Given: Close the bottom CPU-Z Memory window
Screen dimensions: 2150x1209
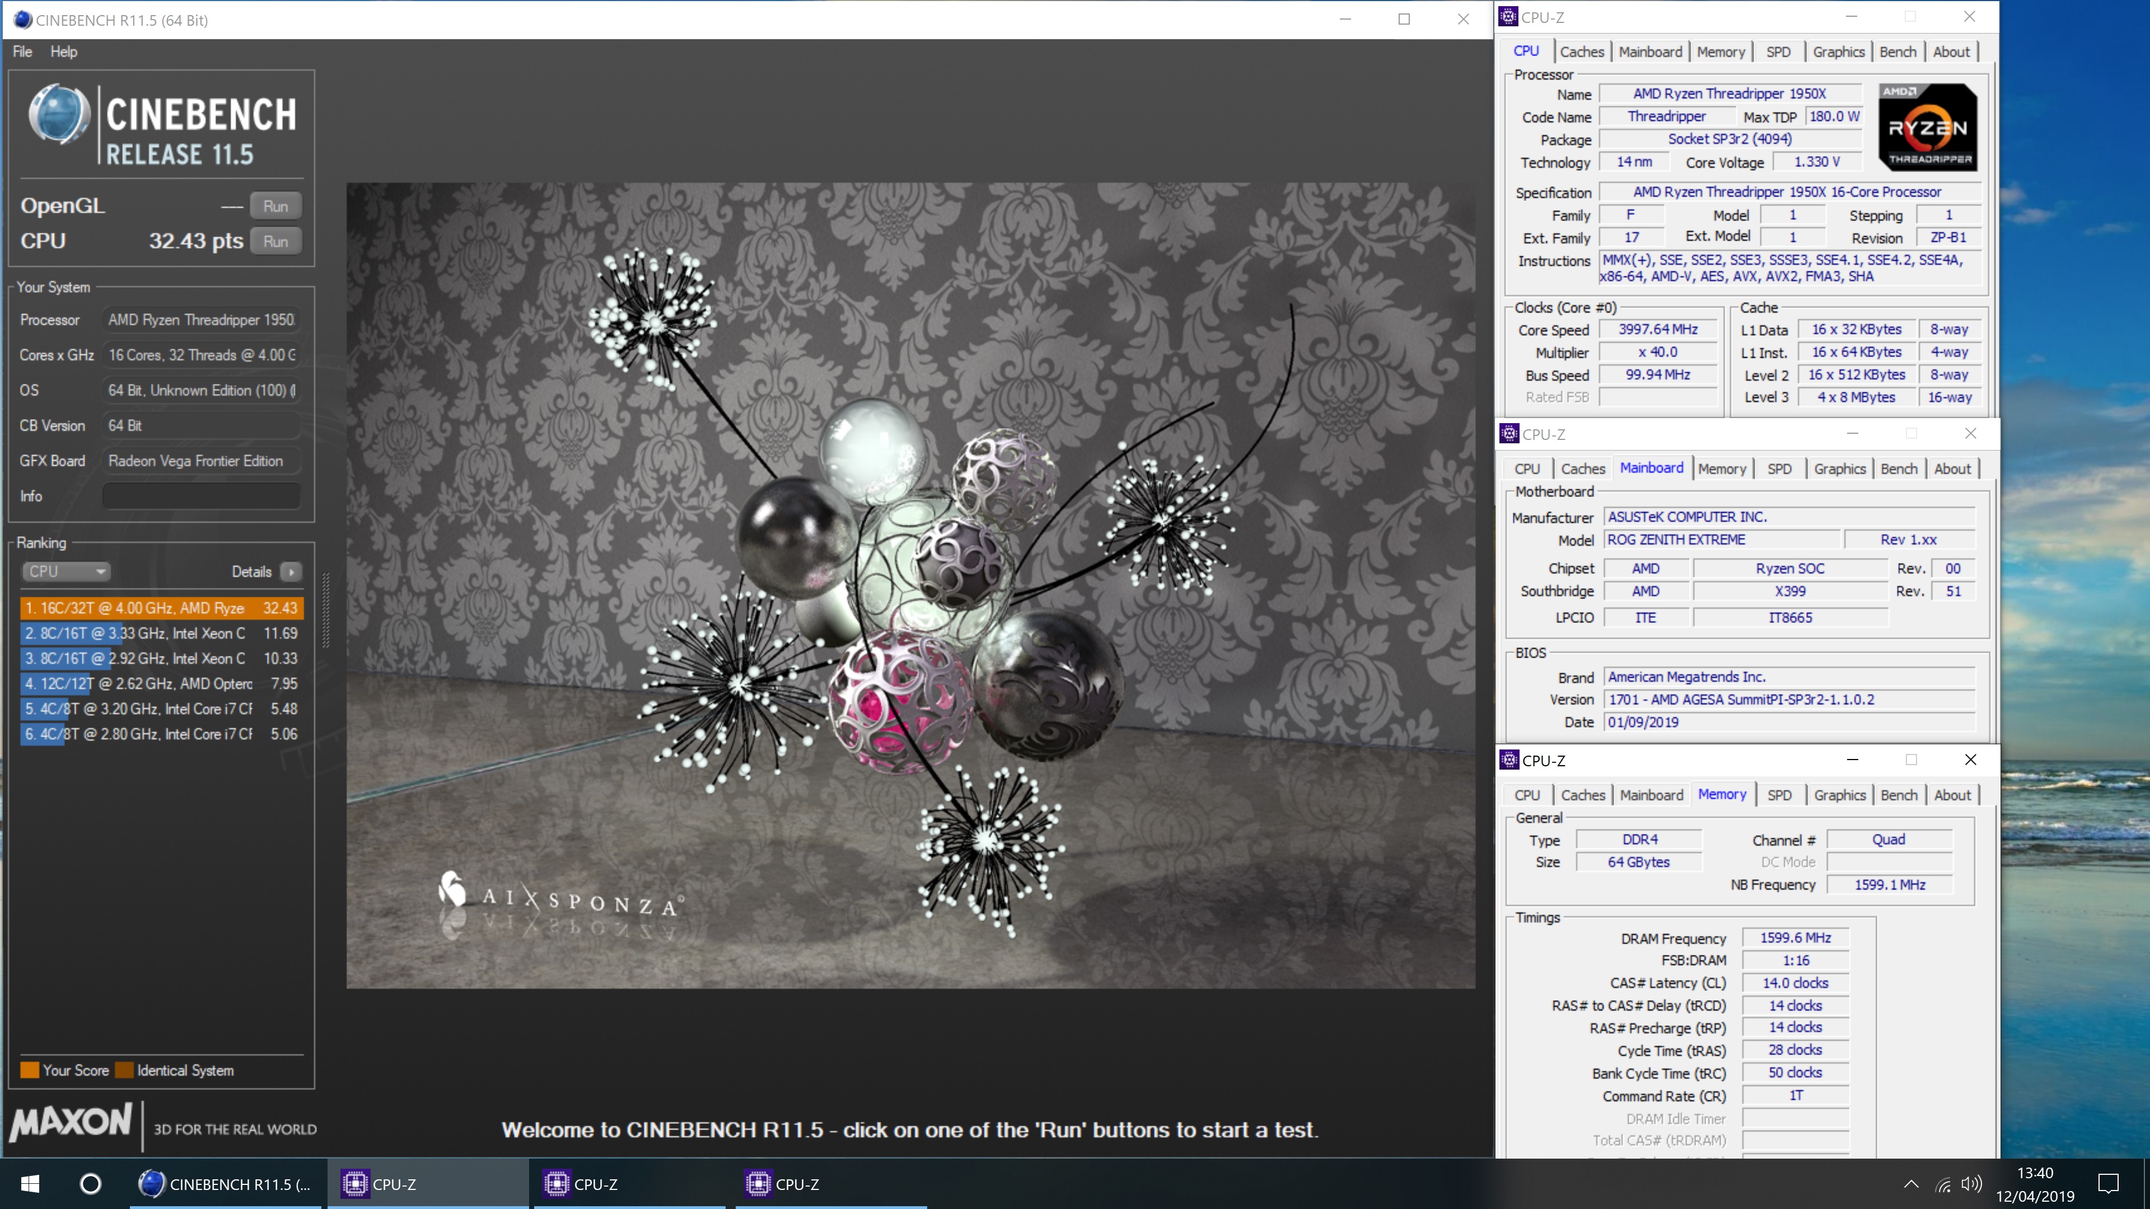Looking at the screenshot, I should [1971, 760].
